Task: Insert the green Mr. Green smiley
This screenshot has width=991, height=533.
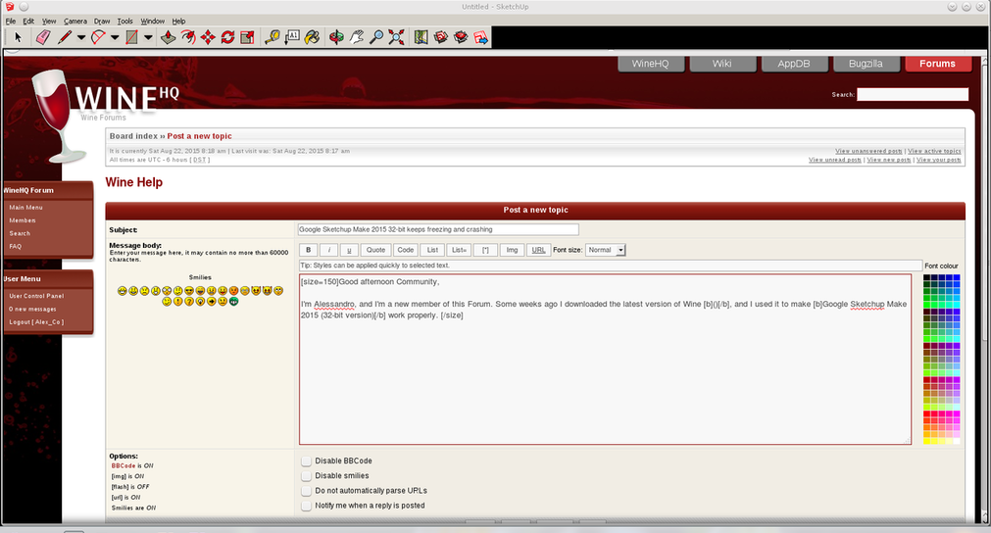Action: (234, 301)
